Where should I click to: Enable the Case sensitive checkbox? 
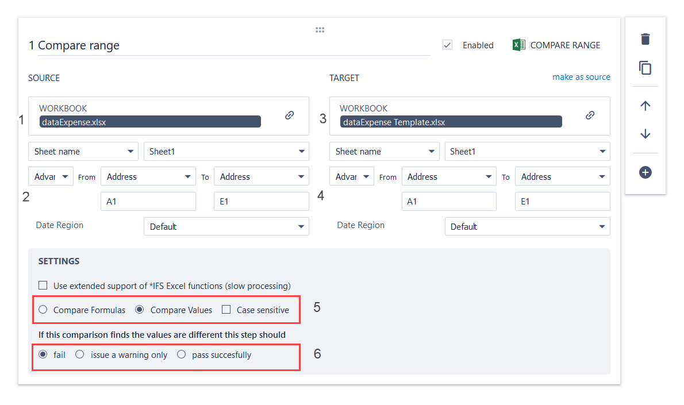click(226, 310)
